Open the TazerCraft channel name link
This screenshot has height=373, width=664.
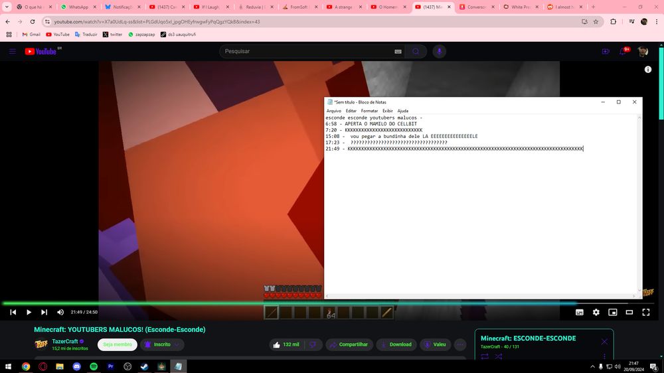coord(65,341)
